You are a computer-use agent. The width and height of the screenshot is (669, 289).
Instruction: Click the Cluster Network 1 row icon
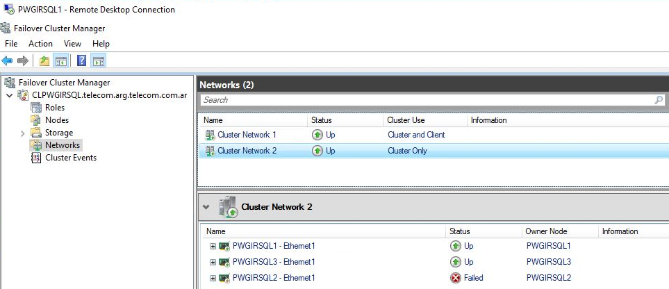click(x=210, y=135)
